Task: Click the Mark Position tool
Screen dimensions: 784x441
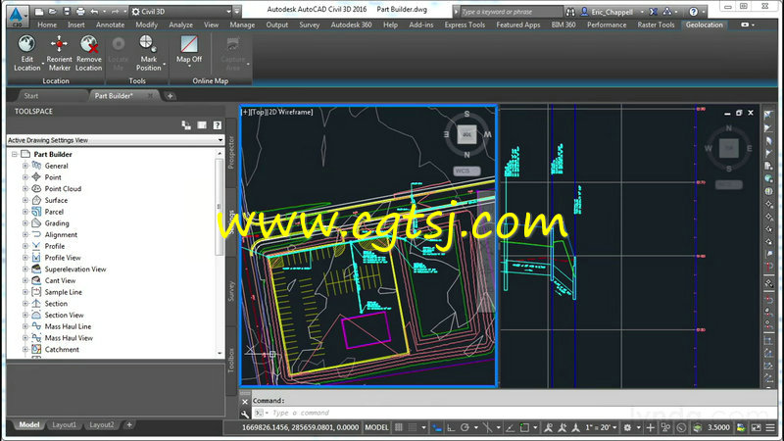Action: (x=148, y=54)
